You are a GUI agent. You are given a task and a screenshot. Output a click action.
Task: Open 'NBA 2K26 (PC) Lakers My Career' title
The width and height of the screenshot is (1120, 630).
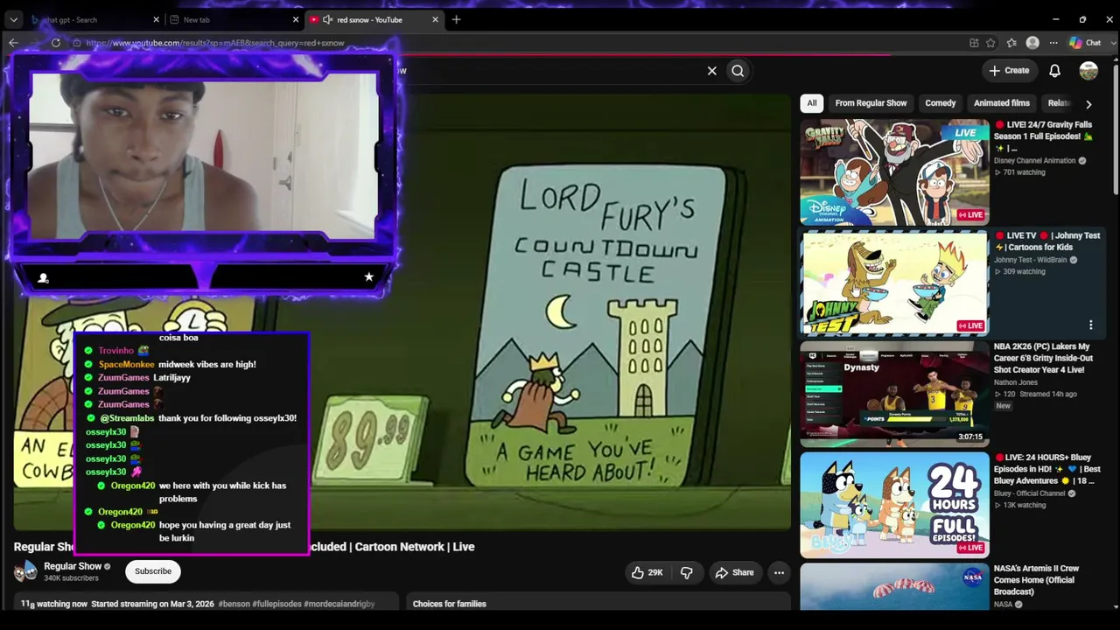click(x=1043, y=358)
